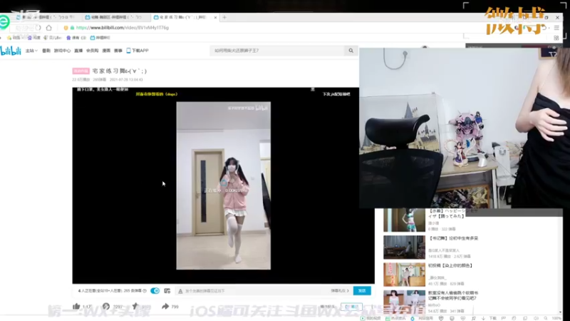This screenshot has width=570, height=321.
Task: Reload the page with refresh icon
Action: (38, 28)
